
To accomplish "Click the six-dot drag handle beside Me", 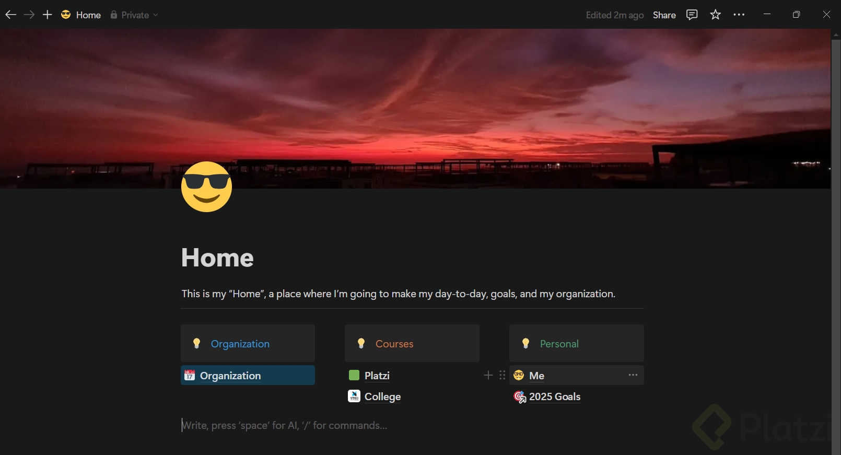I will click(503, 375).
